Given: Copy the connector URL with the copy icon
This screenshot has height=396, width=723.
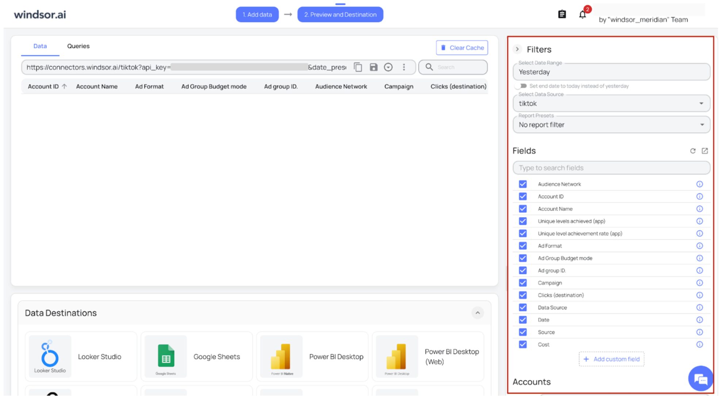Looking at the screenshot, I should tap(358, 67).
